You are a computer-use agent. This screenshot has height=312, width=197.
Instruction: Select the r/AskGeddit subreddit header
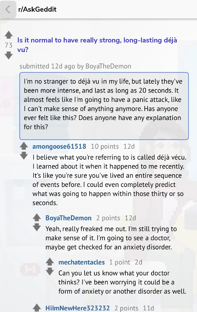click(x=38, y=9)
